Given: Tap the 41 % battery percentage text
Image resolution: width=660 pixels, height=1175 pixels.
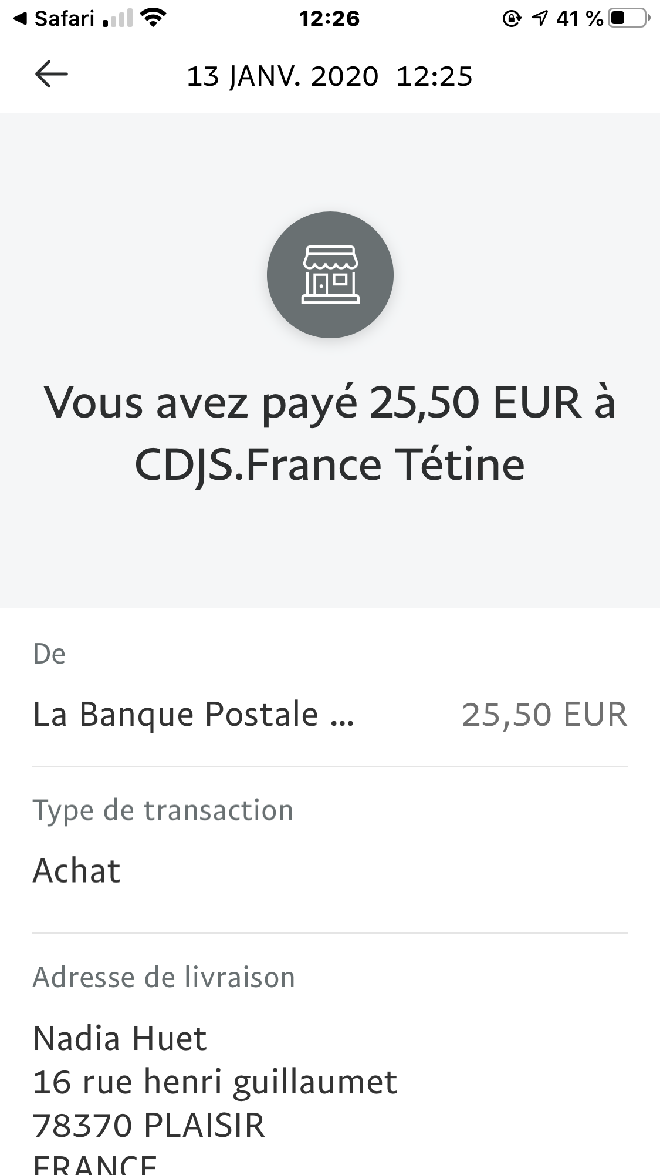Looking at the screenshot, I should pos(580,19).
